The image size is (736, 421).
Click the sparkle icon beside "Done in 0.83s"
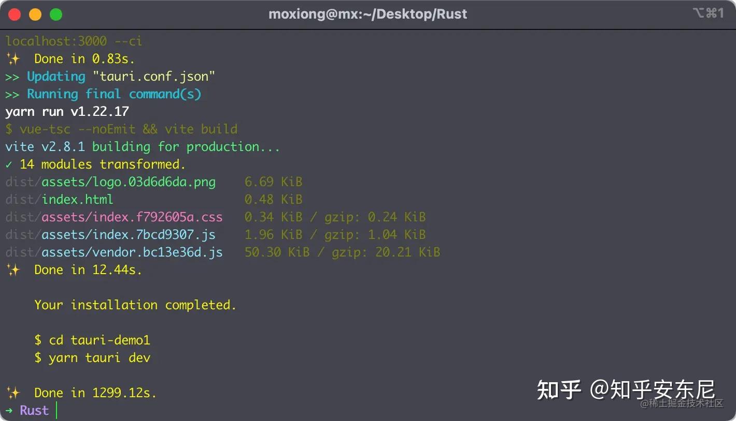[12, 59]
